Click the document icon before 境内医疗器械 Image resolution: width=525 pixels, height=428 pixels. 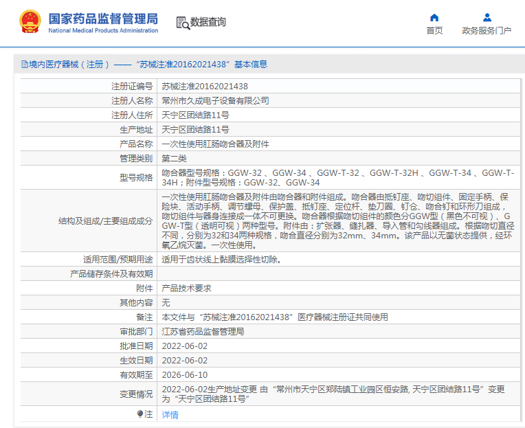25,65
